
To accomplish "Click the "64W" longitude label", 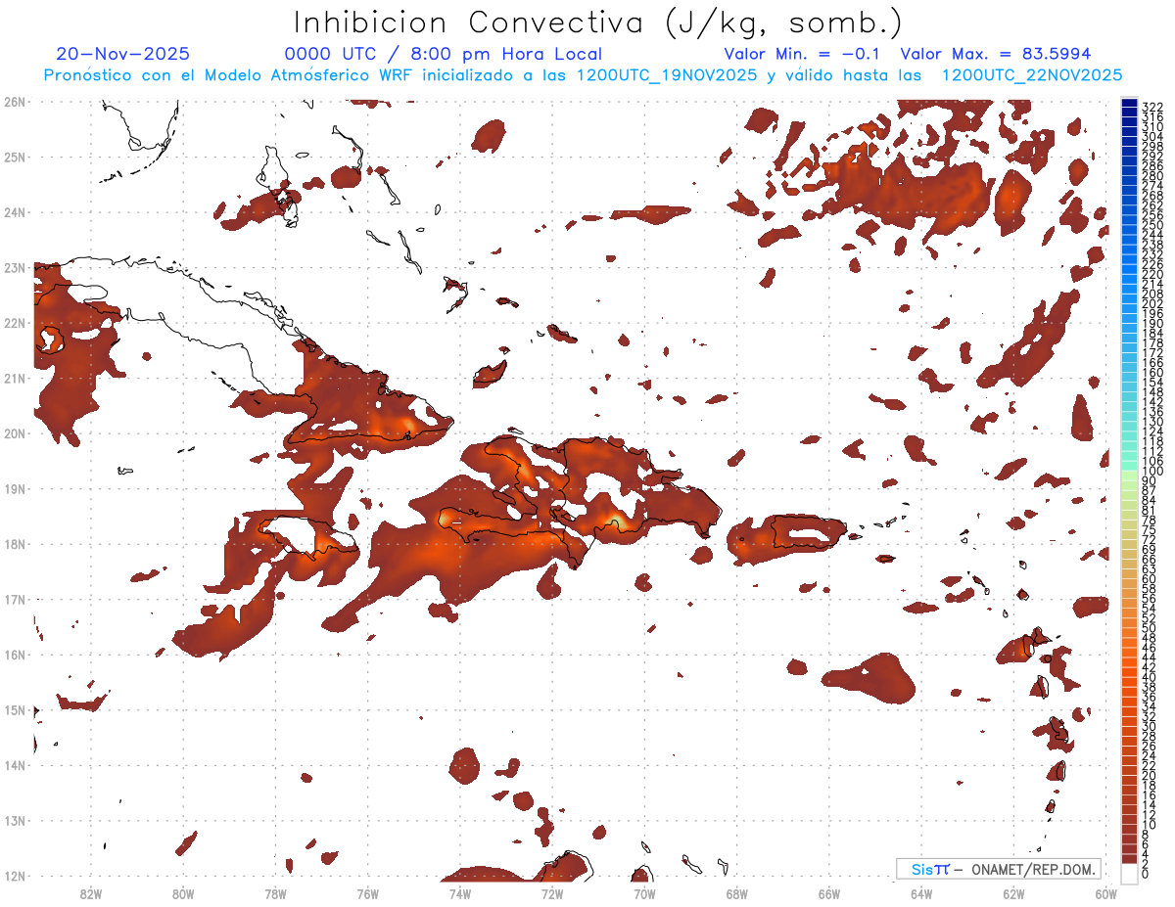I will [x=921, y=893].
